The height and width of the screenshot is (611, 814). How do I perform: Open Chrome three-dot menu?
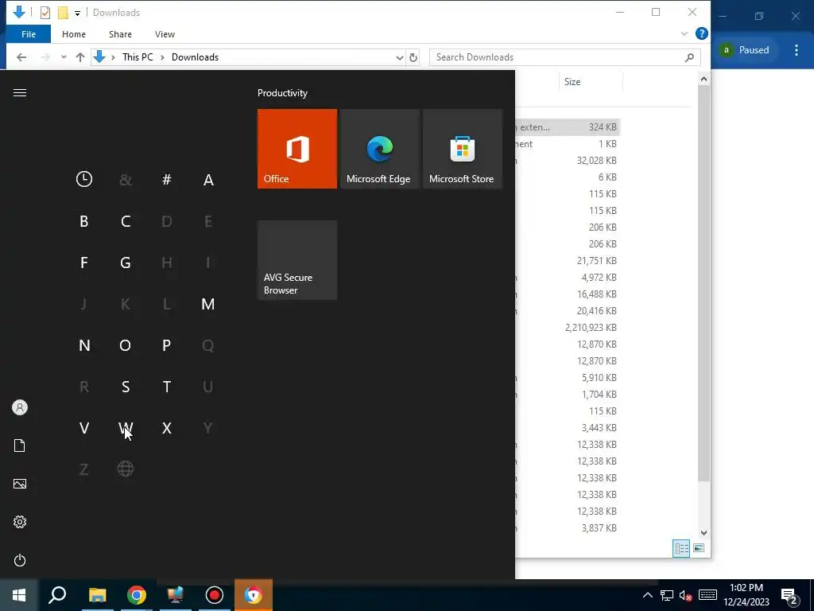coord(797,50)
